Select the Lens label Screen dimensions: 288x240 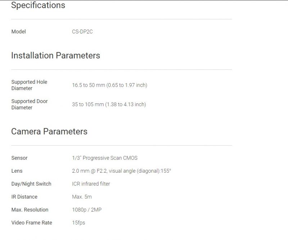tap(17, 171)
